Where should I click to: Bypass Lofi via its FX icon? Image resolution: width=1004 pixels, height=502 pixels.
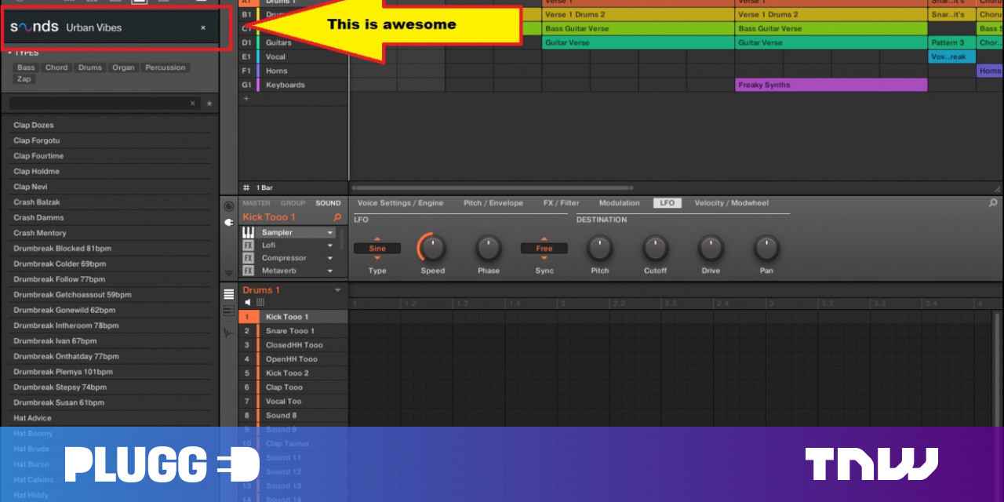248,246
